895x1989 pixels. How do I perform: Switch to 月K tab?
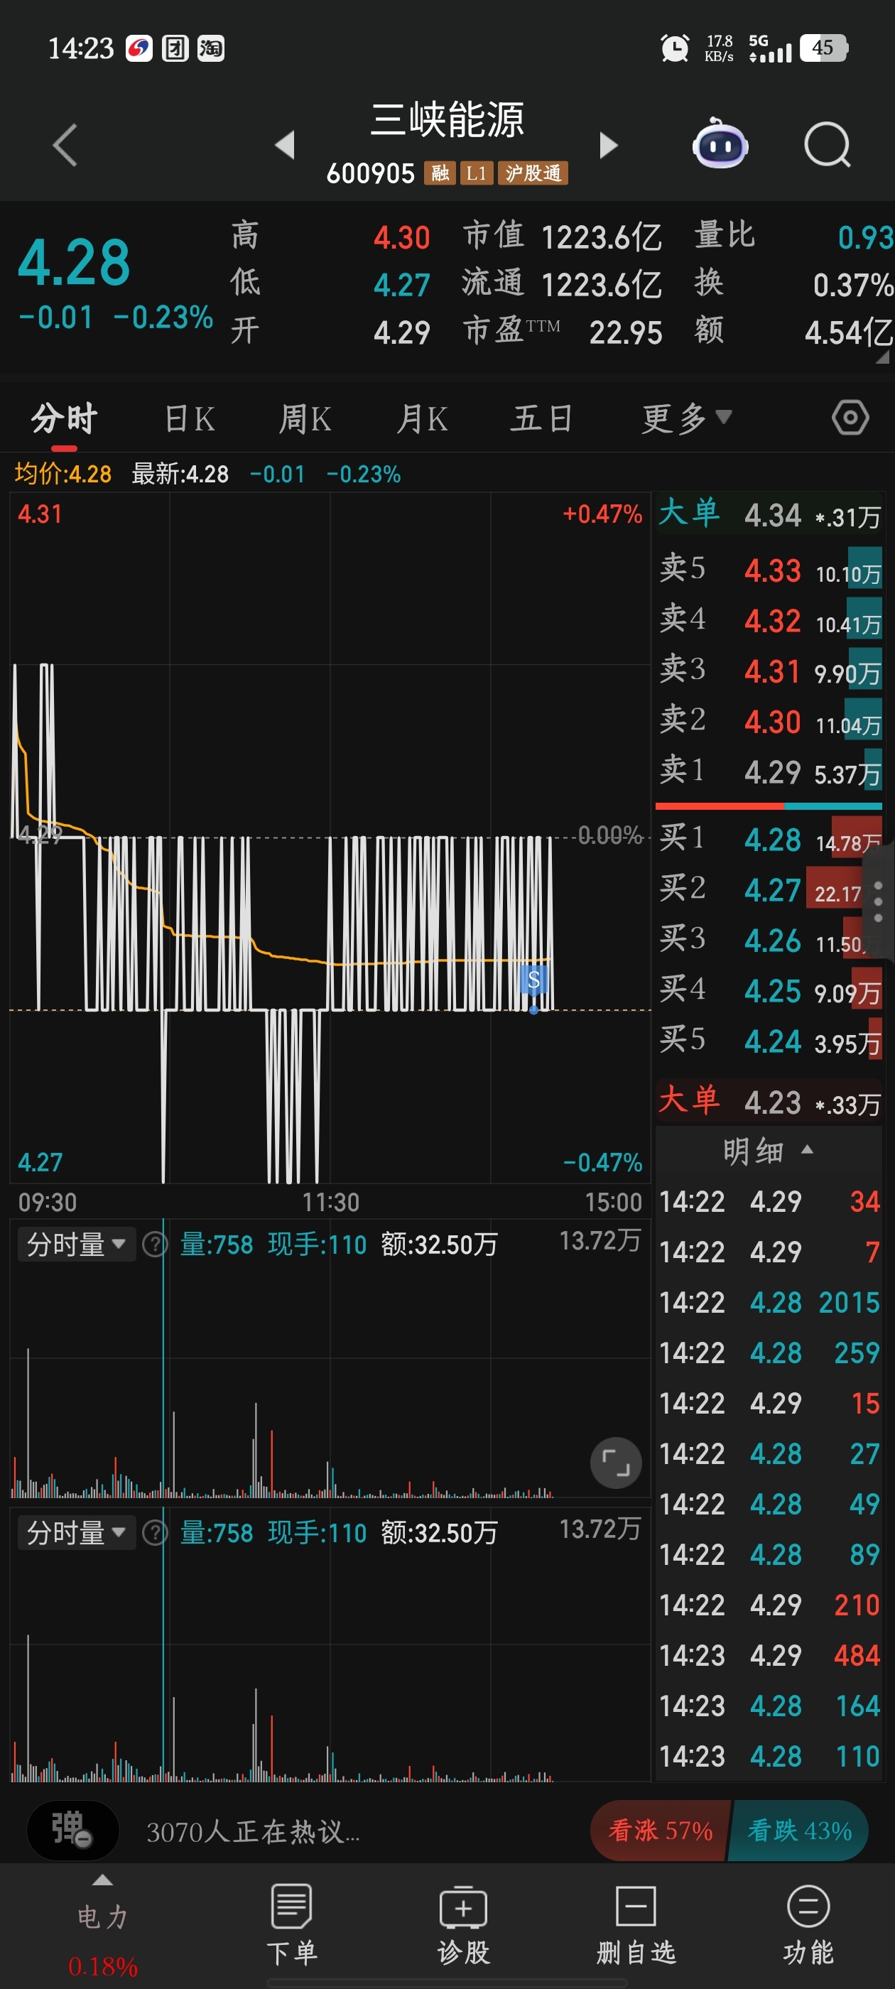[x=422, y=419]
